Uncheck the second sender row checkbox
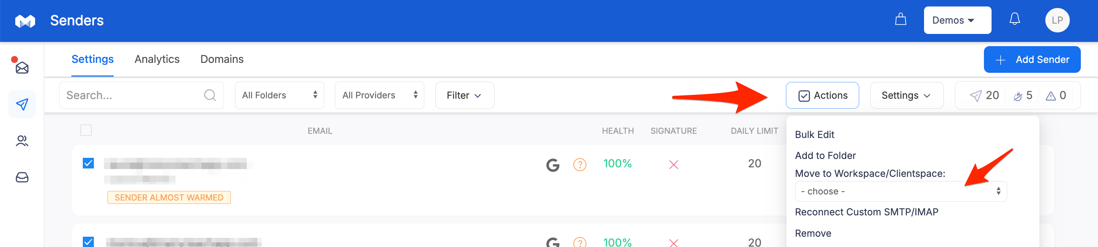 (x=88, y=241)
